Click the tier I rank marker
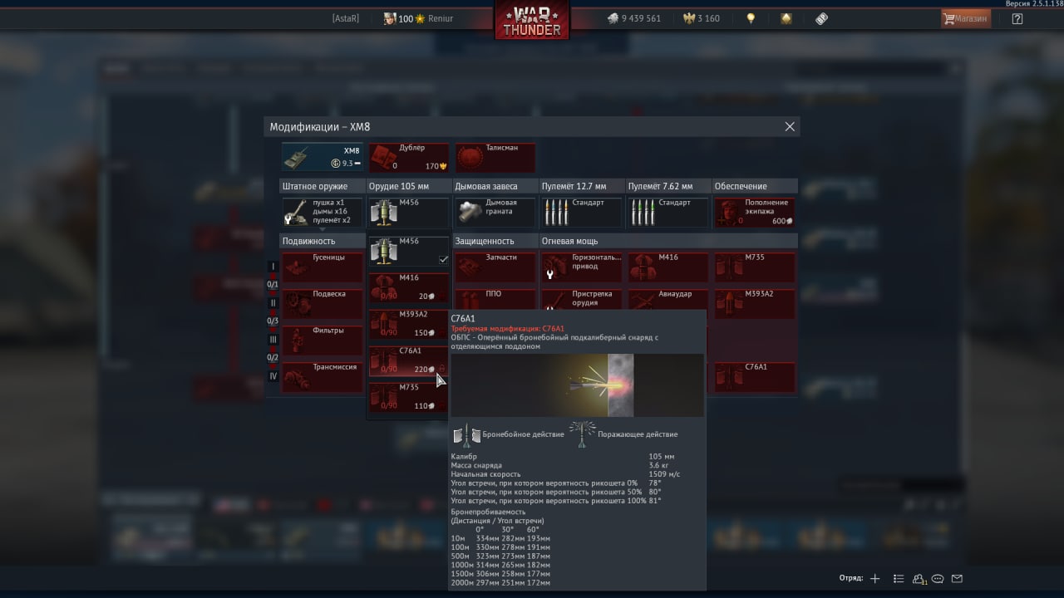 pyautogui.click(x=273, y=267)
